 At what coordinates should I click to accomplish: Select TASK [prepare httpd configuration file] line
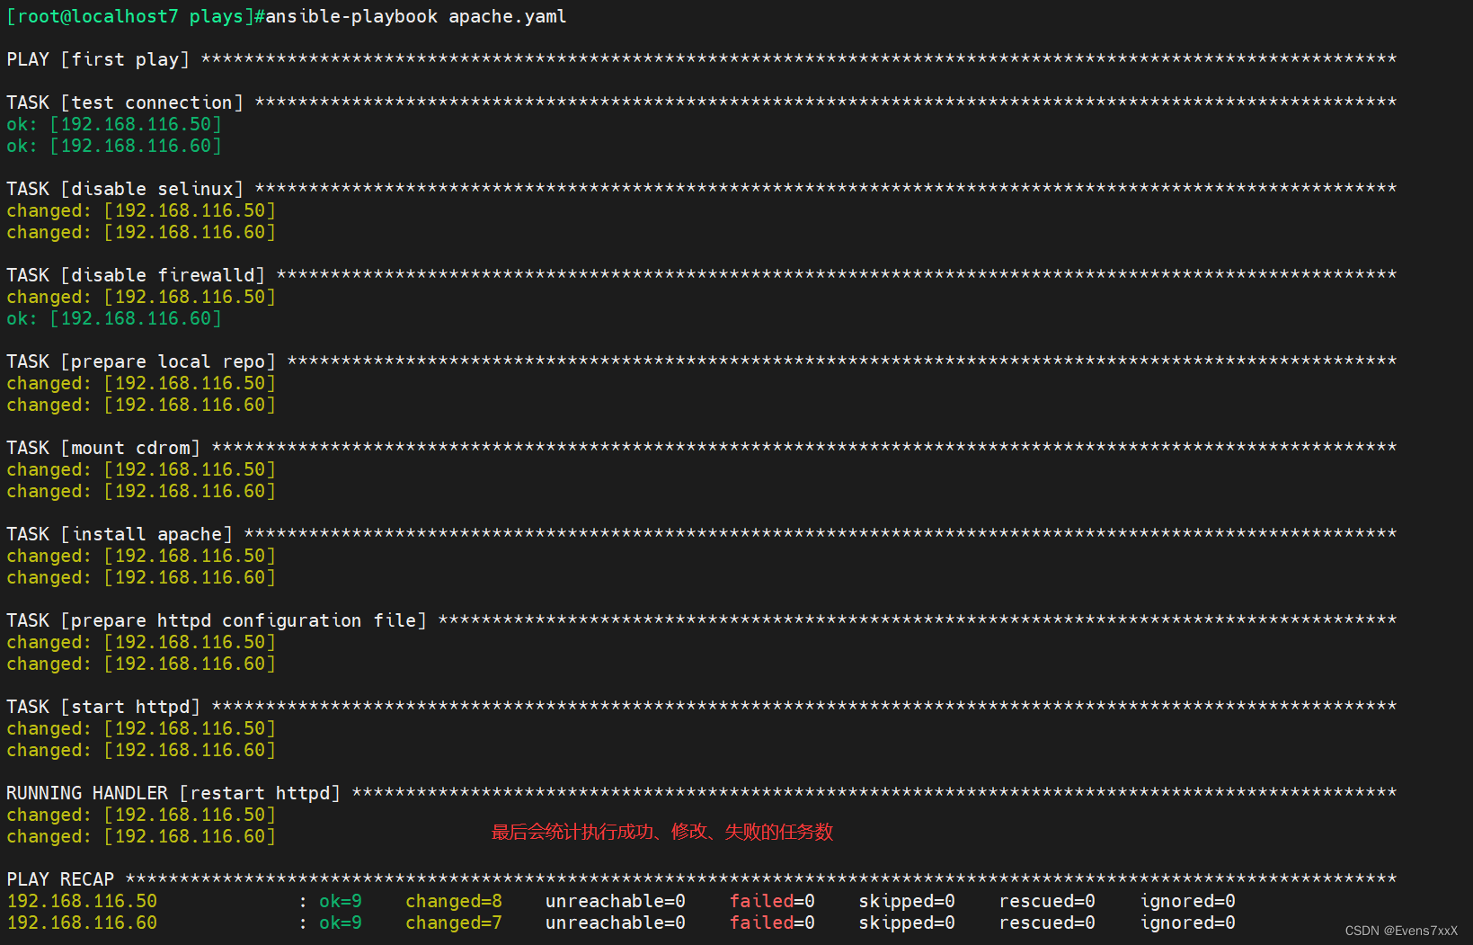[217, 620]
